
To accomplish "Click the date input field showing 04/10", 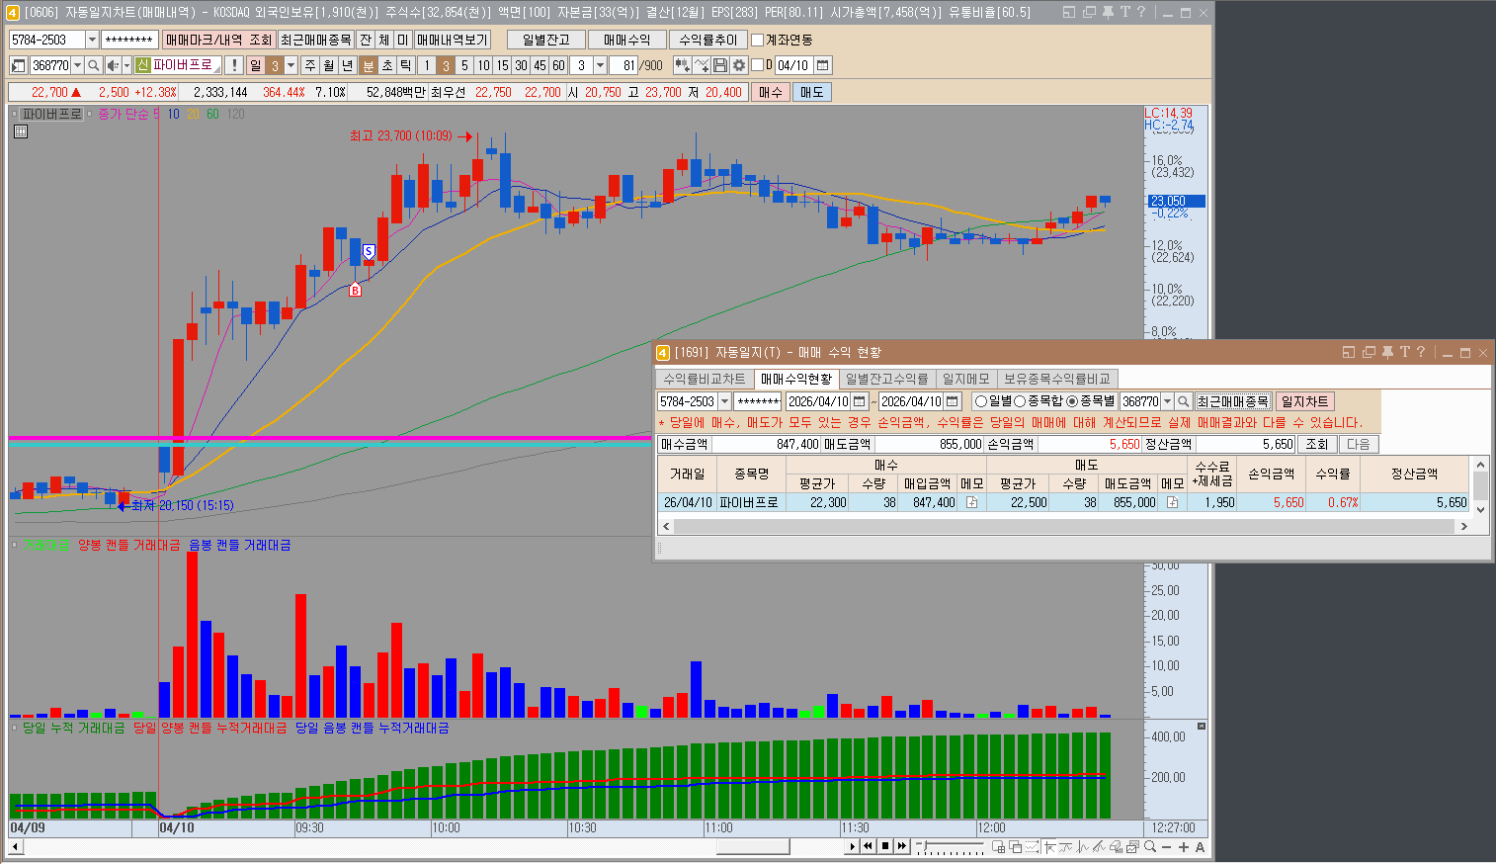I will 793,65.
